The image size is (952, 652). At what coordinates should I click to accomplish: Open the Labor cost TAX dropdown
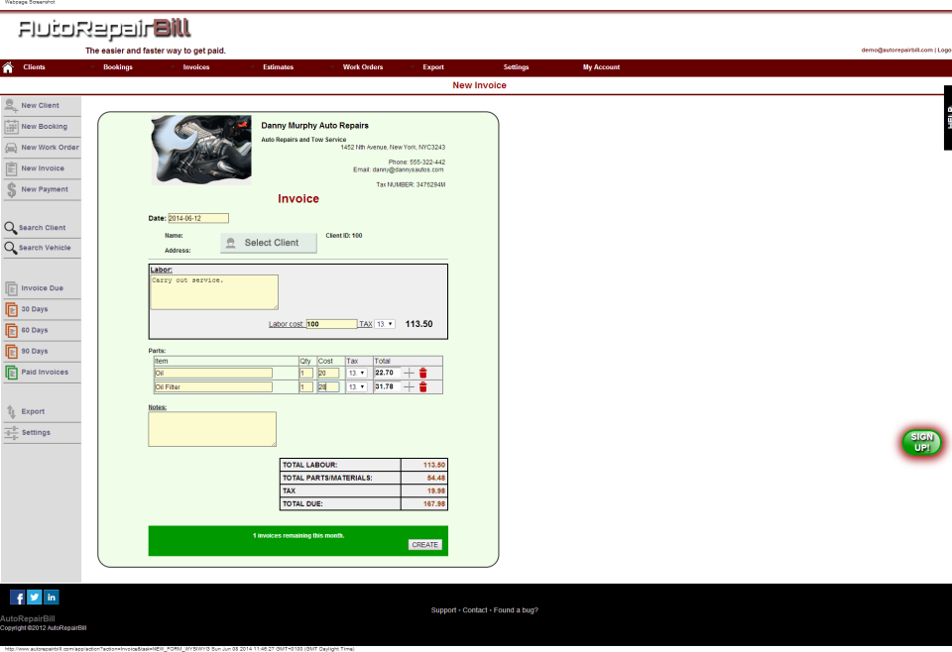click(382, 324)
